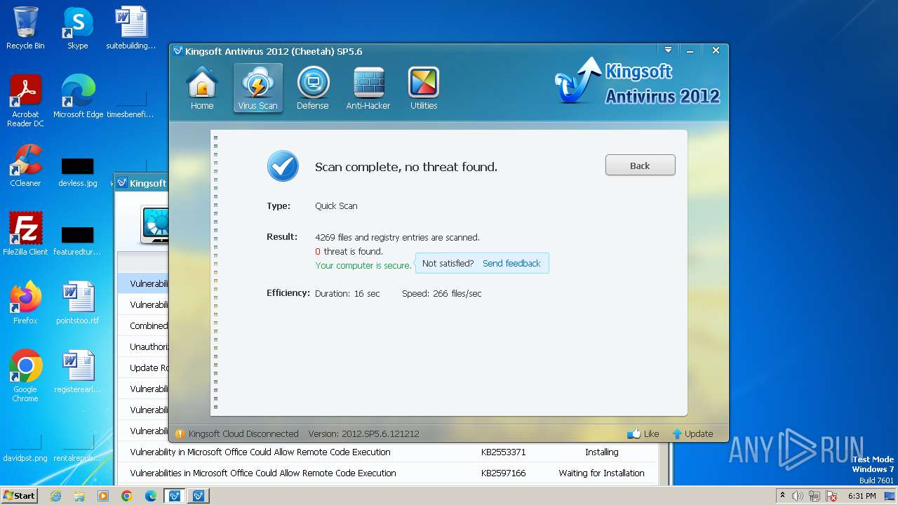Open File Explorer from taskbar

click(x=79, y=496)
